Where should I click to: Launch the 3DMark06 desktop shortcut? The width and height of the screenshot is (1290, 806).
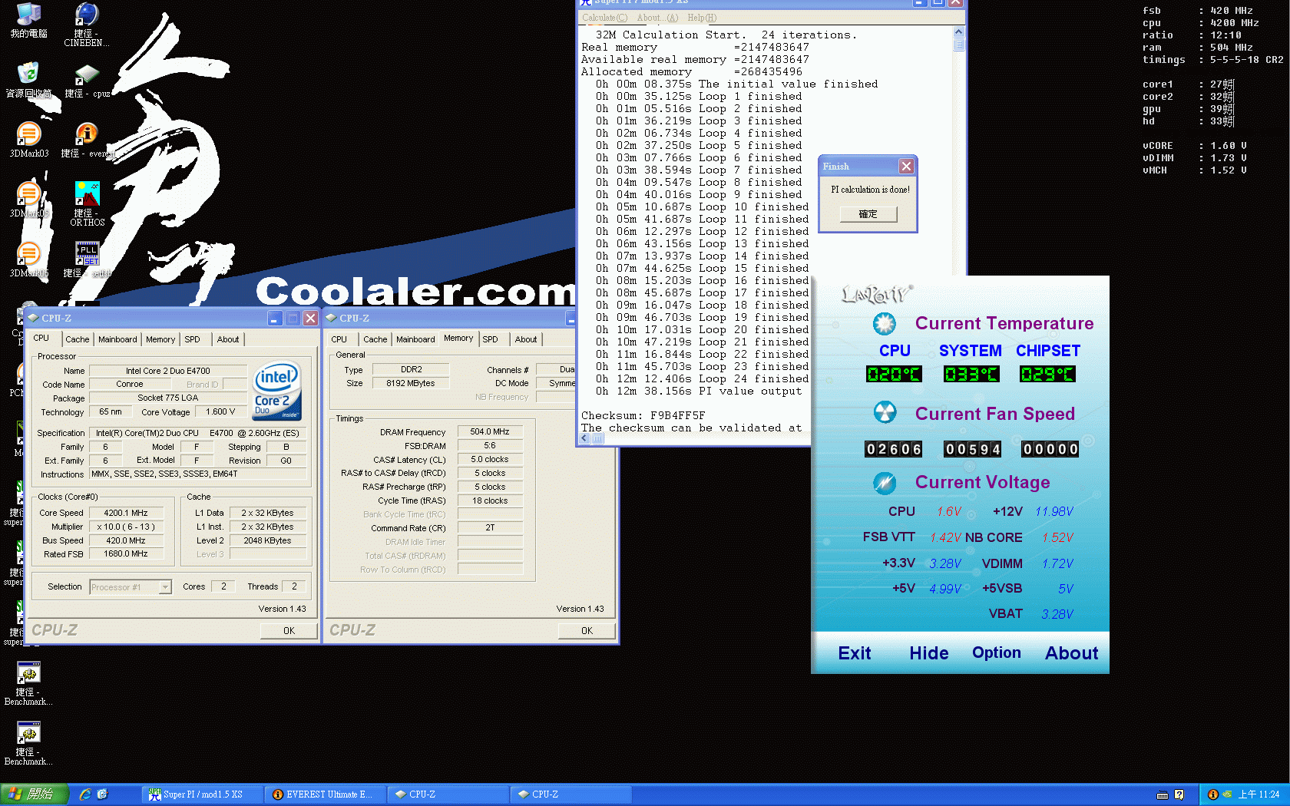[x=28, y=259]
